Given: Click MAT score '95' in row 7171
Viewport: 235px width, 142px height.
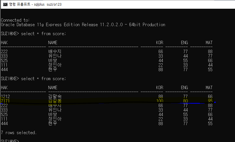Looking at the screenshot, I should (x=210, y=101).
